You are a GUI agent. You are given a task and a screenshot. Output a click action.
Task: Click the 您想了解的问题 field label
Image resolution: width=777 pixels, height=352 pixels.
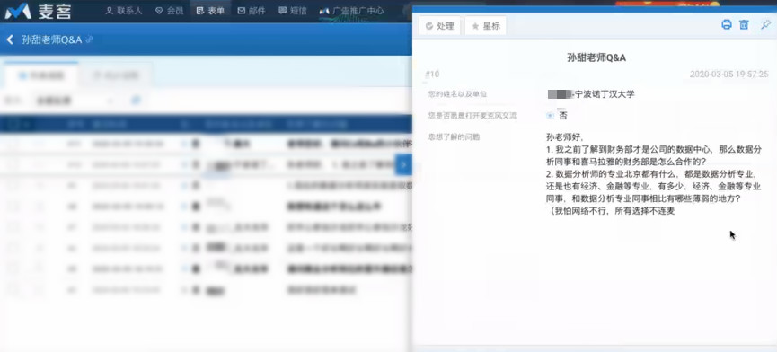point(455,137)
